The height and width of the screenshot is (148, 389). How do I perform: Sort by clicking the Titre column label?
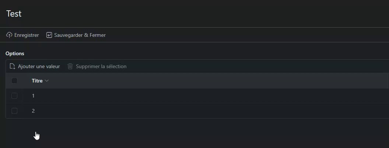[x=37, y=81]
